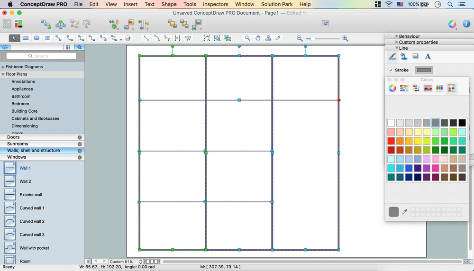Image resolution: width=474 pixels, height=271 pixels.
Task: Choose the red color swatch
Action: [391, 141]
